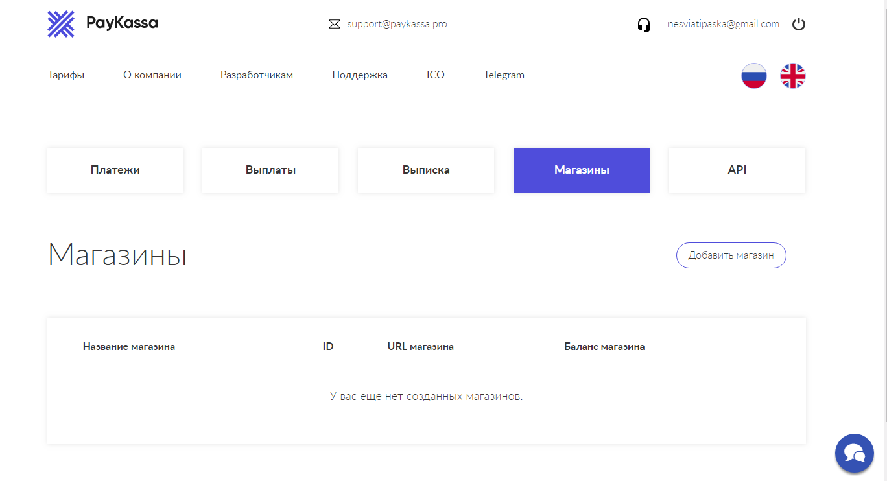Open the Тарифы menu item

point(66,75)
